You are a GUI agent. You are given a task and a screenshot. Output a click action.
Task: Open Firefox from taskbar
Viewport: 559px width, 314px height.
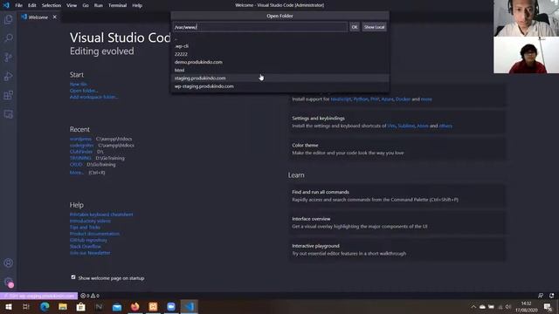click(135, 307)
